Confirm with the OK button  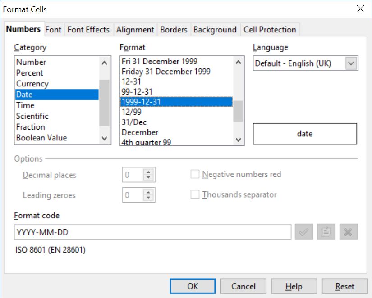pyautogui.click(x=193, y=286)
